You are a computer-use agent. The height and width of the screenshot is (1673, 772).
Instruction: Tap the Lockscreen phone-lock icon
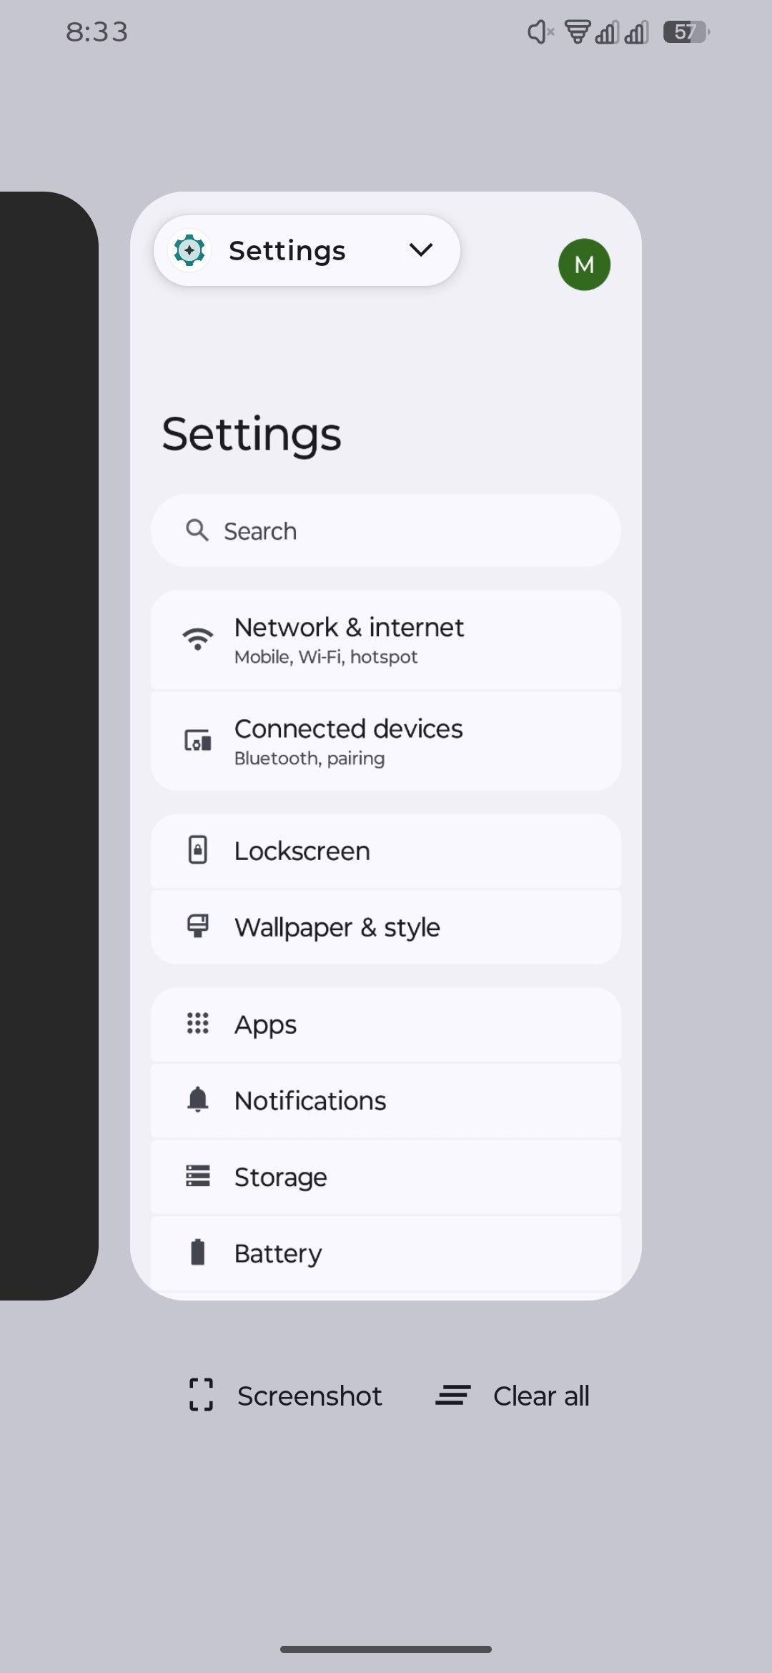pyautogui.click(x=198, y=850)
